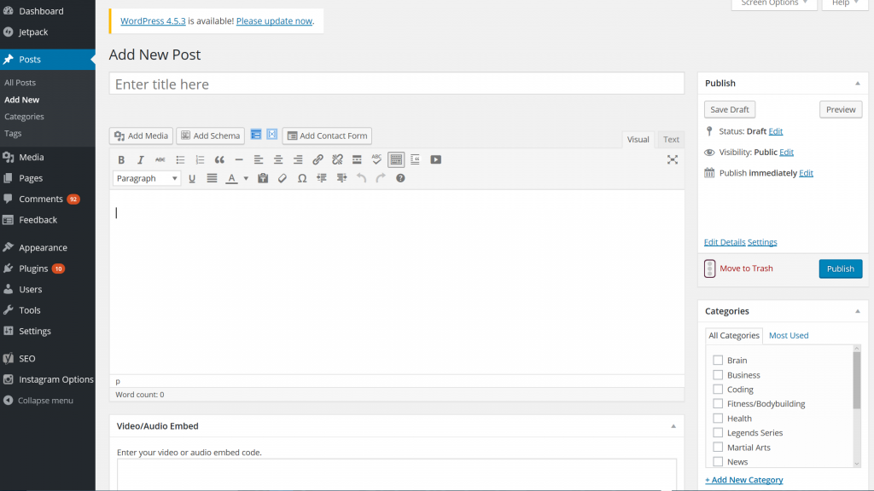Check the Martial Arts category
Image resolution: width=874 pixels, height=491 pixels.
(718, 447)
